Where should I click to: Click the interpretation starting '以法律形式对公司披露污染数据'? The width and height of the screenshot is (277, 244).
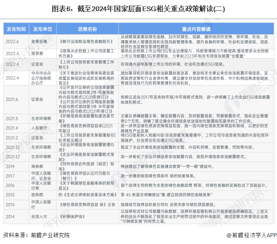tap(194, 217)
